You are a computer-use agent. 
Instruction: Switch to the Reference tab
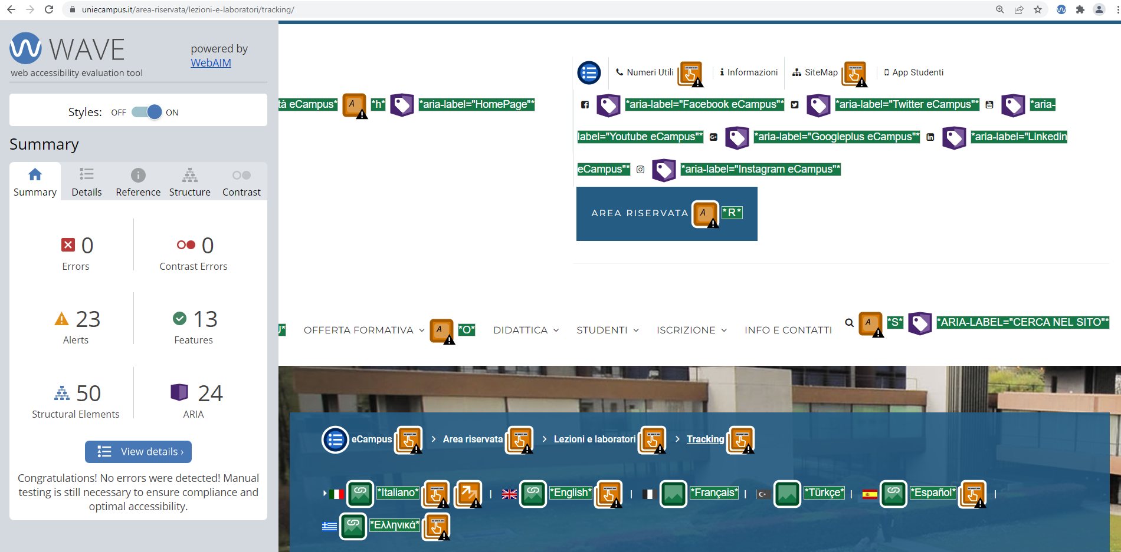138,182
